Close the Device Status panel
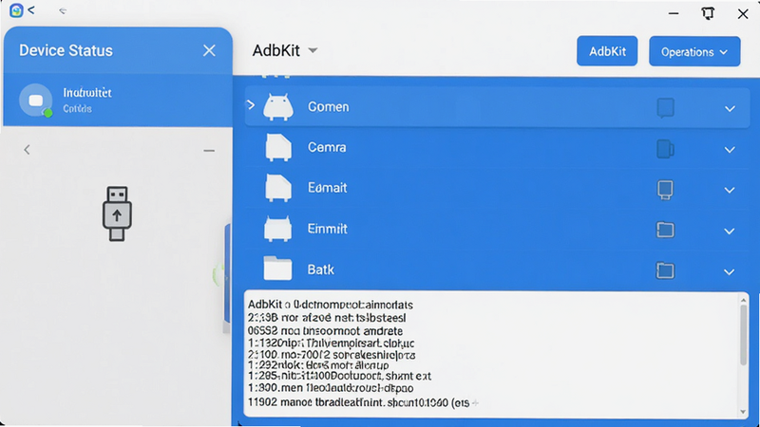 click(209, 50)
